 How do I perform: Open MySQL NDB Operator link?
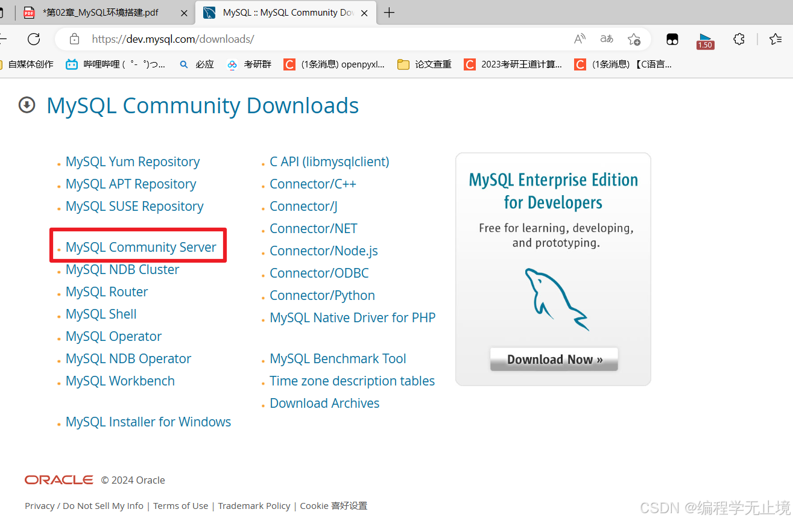128,359
